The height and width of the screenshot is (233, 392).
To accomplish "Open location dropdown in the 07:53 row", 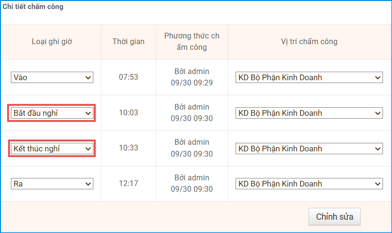I will pyautogui.click(x=309, y=77).
